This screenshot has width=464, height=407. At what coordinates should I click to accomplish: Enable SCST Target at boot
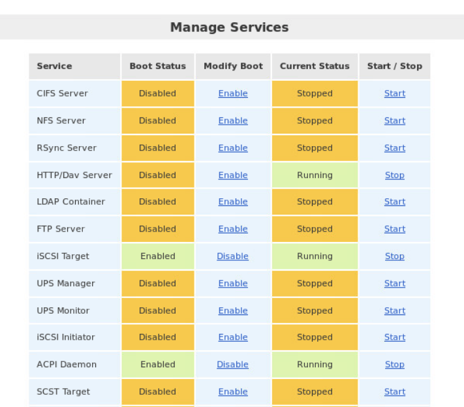tap(233, 392)
